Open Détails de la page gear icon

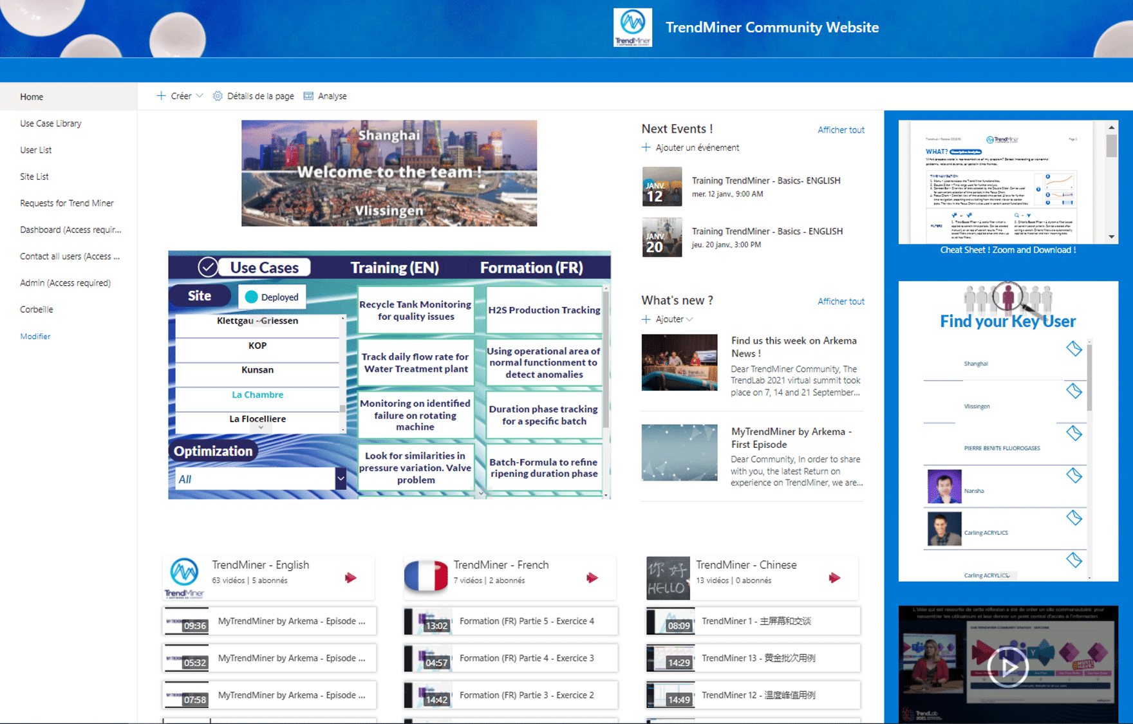[218, 96]
